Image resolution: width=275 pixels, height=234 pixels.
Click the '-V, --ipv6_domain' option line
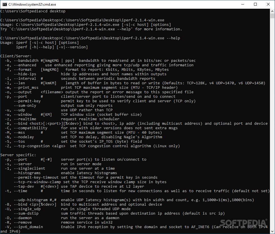pos(134,229)
